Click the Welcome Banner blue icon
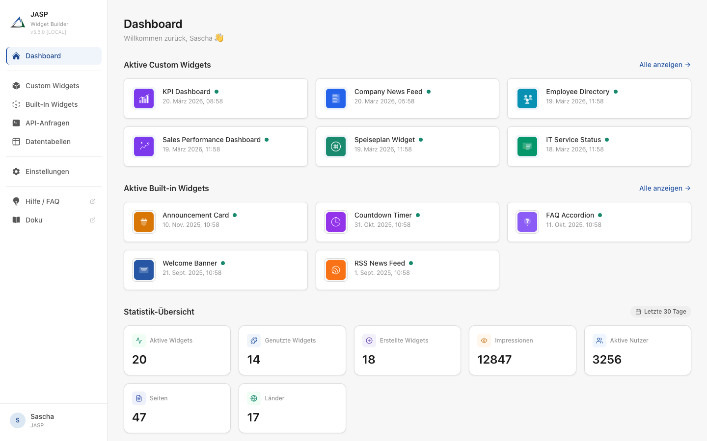This screenshot has height=441, width=707. 144,269
